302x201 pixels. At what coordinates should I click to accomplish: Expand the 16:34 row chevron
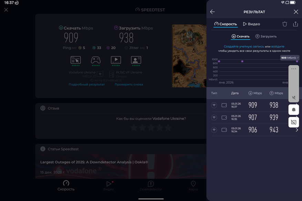pyautogui.click(x=297, y=130)
